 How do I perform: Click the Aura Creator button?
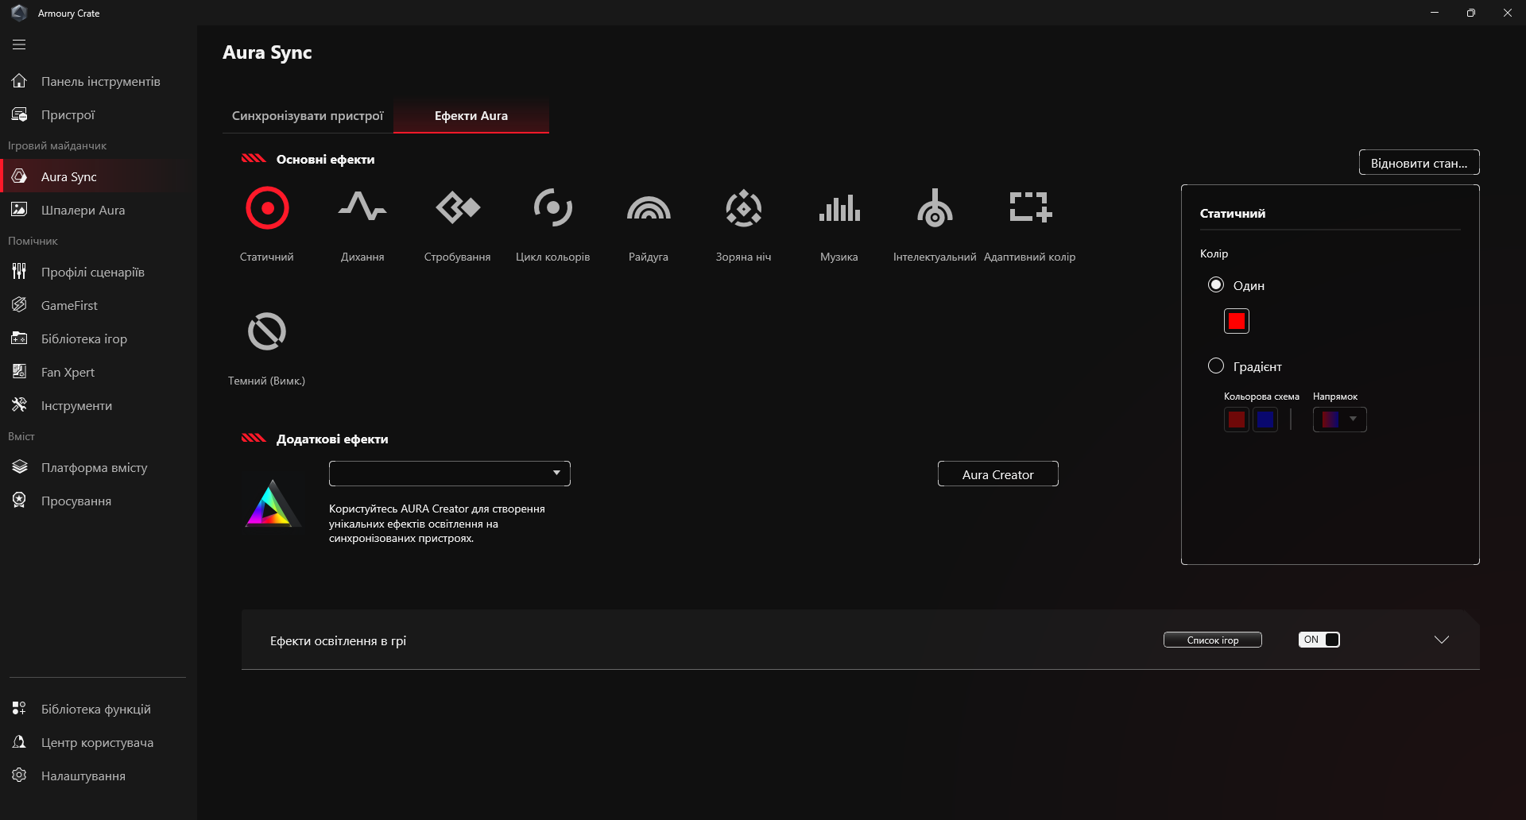point(998,474)
